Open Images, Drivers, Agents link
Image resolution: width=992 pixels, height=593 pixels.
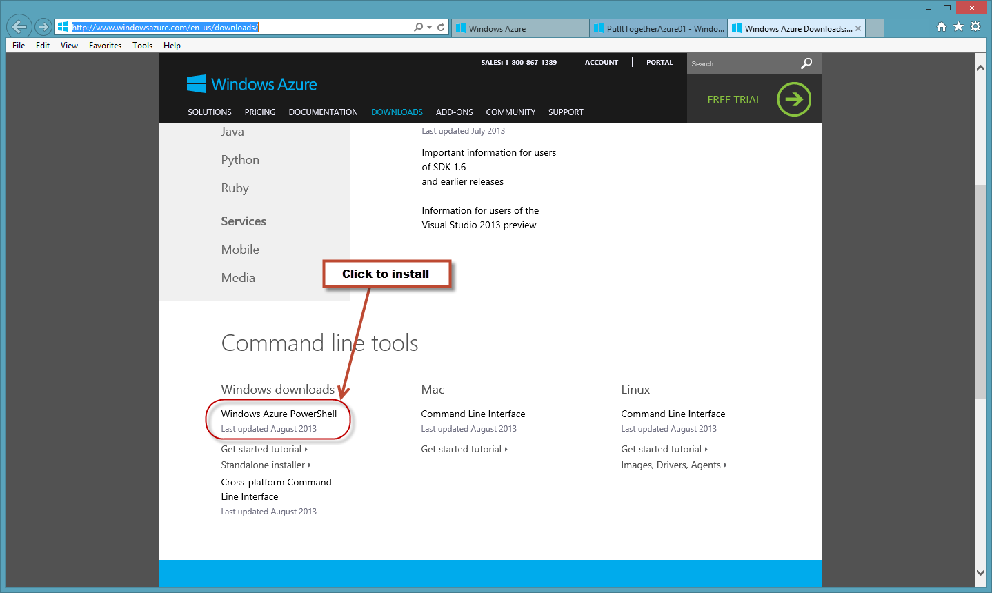pyautogui.click(x=674, y=465)
